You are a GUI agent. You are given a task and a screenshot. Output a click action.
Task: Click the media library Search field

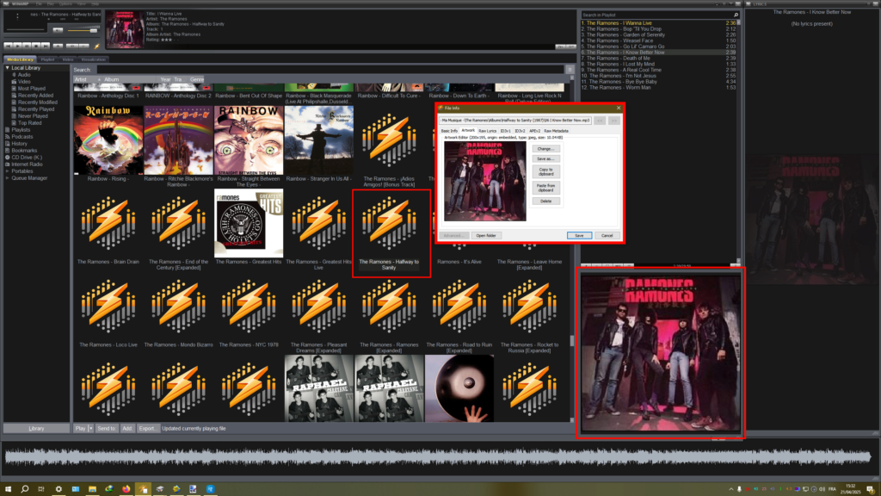pyautogui.click(x=330, y=70)
